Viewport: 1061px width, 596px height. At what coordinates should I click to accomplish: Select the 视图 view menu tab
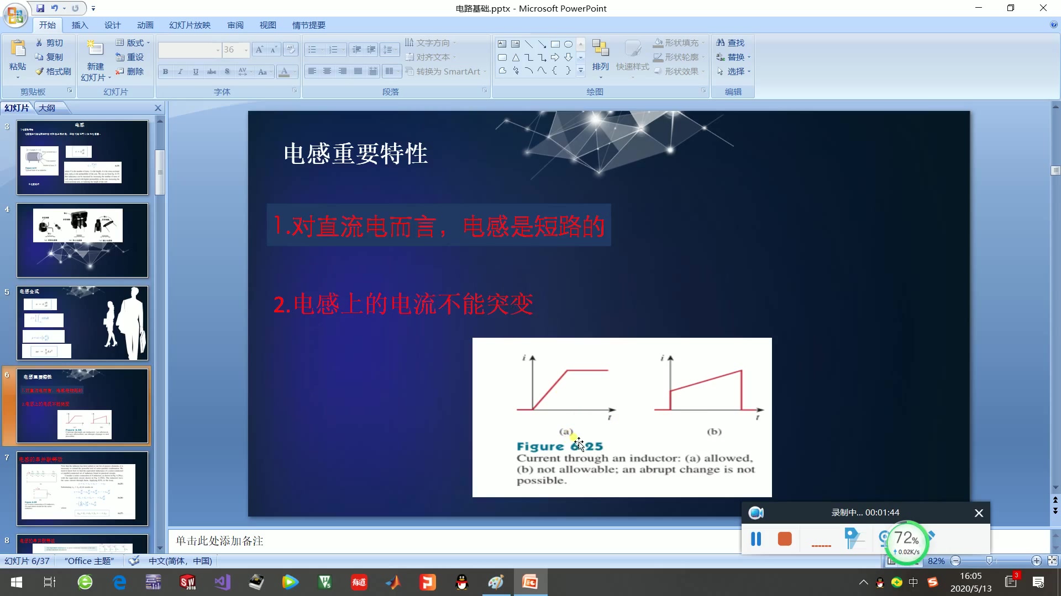[268, 25]
